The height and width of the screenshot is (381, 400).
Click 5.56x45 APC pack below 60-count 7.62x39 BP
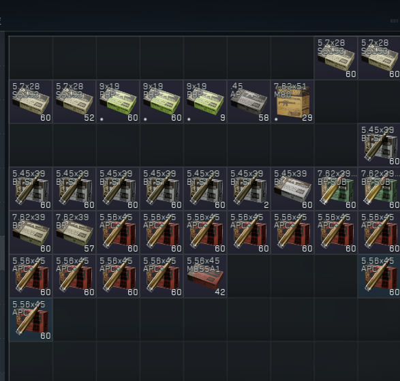(31, 276)
